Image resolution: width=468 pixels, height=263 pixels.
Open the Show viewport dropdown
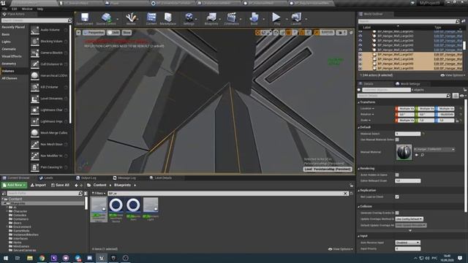(127, 32)
